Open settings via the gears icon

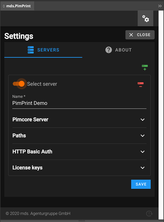click(145, 18)
